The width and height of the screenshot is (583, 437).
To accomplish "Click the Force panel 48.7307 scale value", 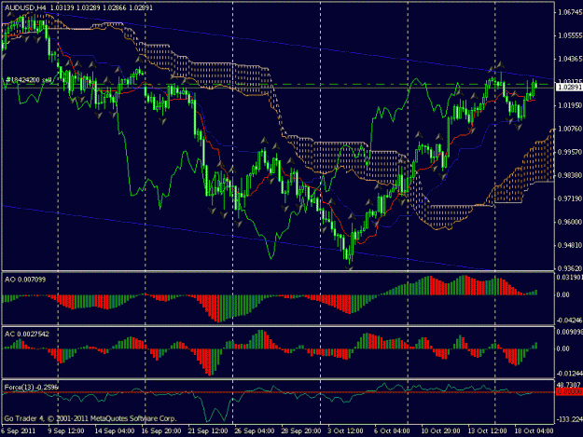I will point(569,384).
